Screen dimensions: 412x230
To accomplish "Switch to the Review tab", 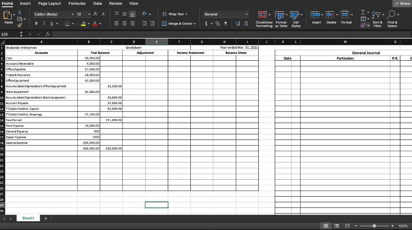I will [x=115, y=3].
